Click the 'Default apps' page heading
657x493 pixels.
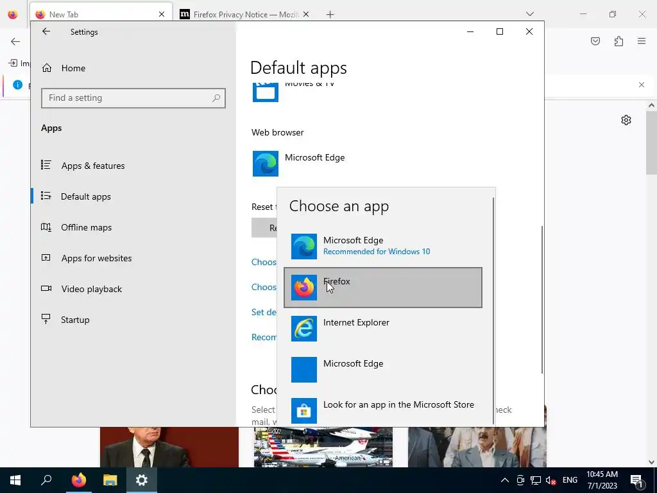coord(298,68)
